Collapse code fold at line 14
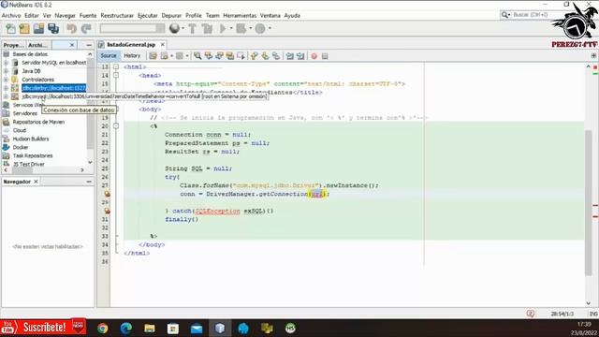Image resolution: width=599 pixels, height=337 pixels. pos(116,75)
